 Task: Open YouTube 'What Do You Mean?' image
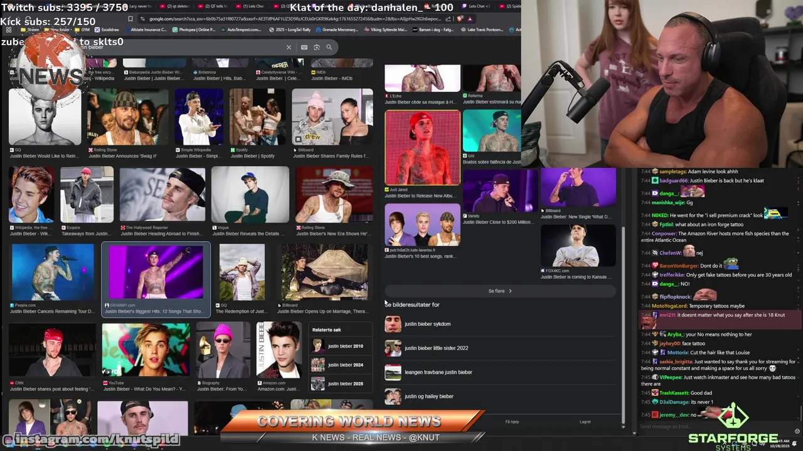tap(146, 349)
